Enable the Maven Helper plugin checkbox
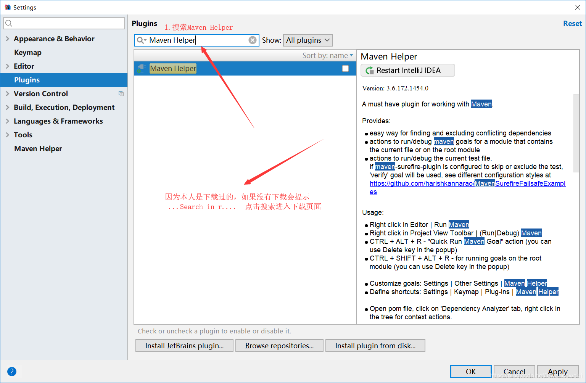Viewport: 586px width, 383px height. coord(346,68)
